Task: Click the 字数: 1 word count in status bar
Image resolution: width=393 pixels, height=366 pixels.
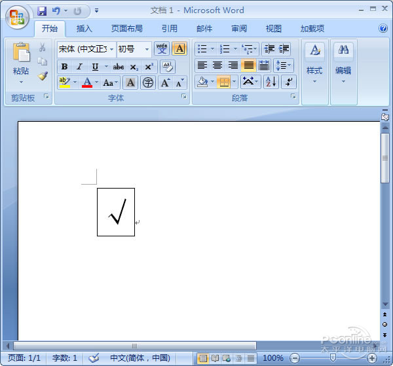Action: tap(65, 358)
